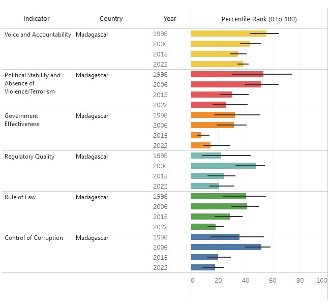Click the Country column header
The image size is (331, 307).
111,19
